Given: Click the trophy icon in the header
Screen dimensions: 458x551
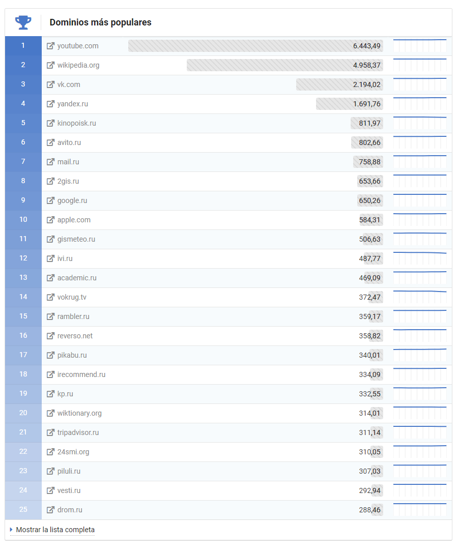Looking at the screenshot, I should [23, 22].
